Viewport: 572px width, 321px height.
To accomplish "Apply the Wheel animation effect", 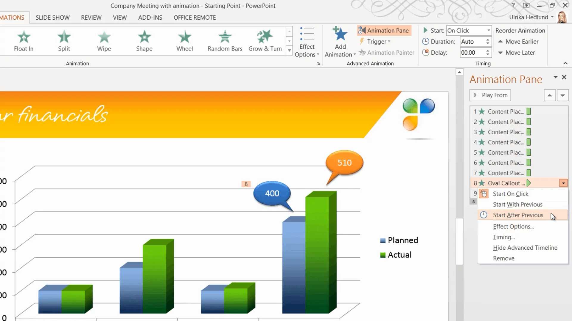I will tap(184, 41).
